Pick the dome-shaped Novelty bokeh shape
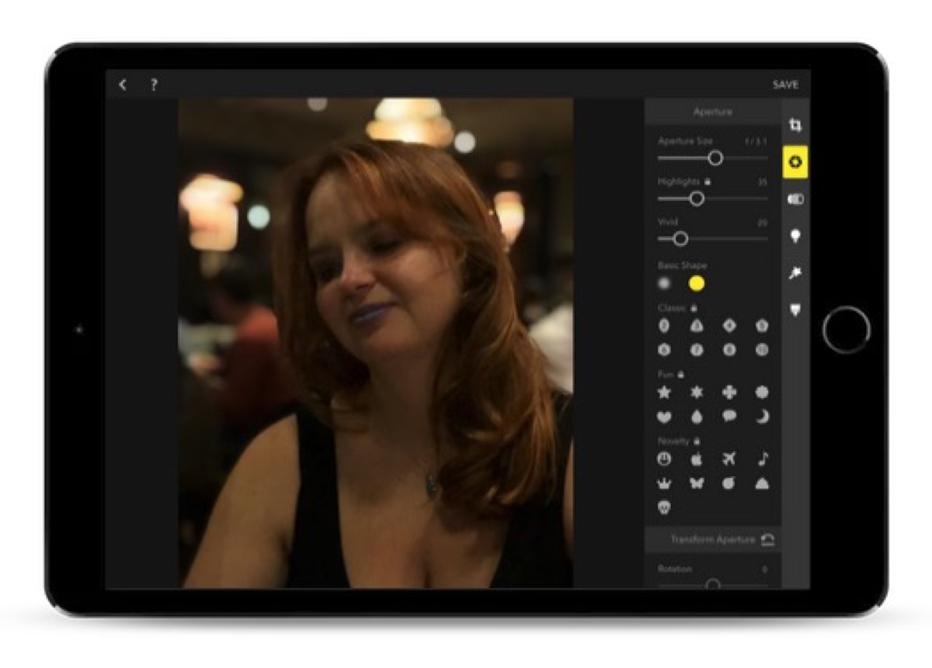This screenshot has height=668, width=932. pos(762,483)
